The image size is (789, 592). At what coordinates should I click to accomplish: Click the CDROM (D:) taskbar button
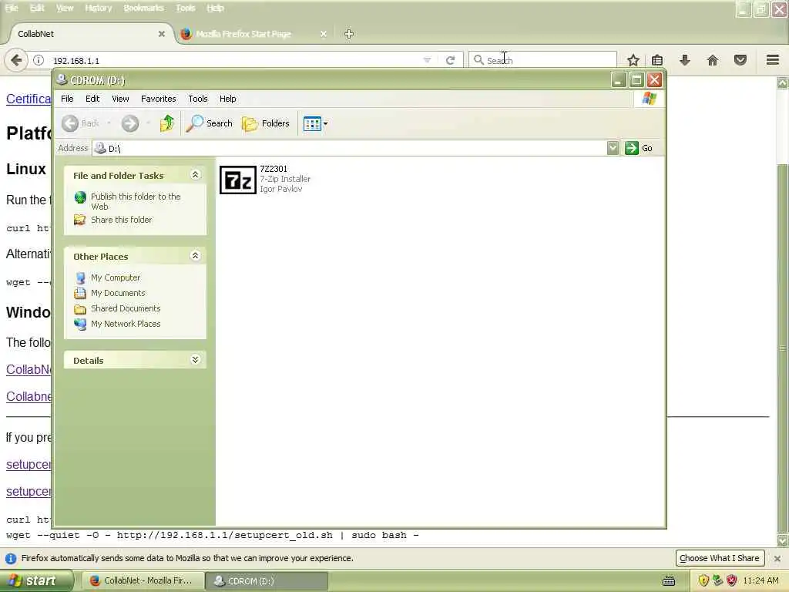point(267,581)
